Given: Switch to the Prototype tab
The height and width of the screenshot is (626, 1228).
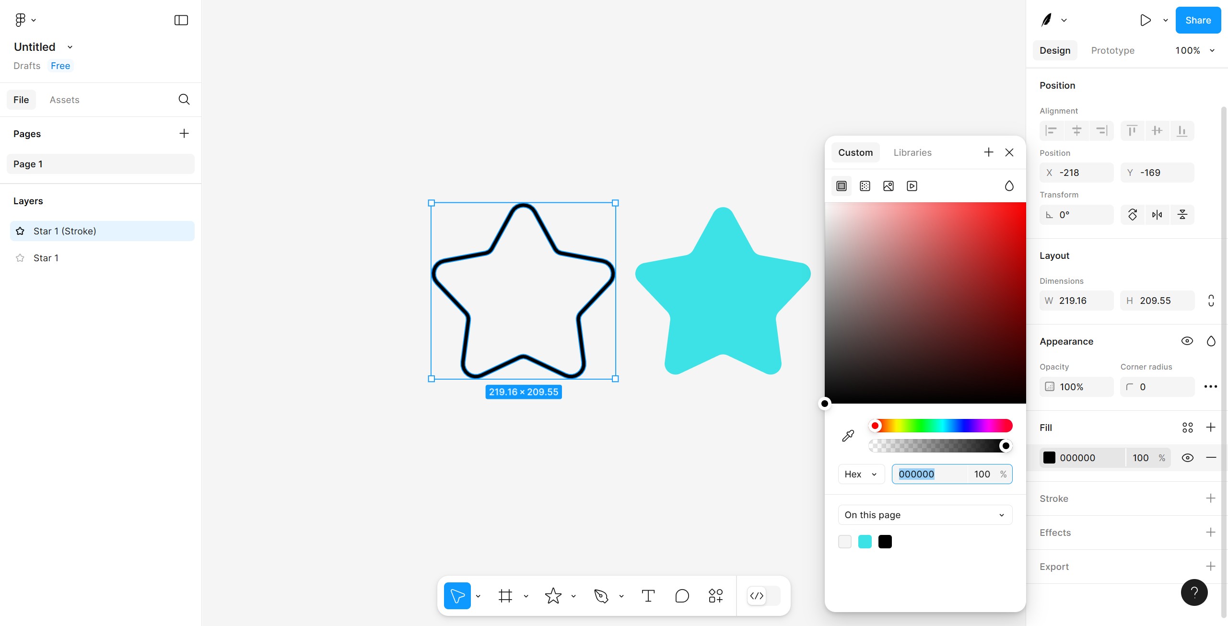Looking at the screenshot, I should [1112, 50].
